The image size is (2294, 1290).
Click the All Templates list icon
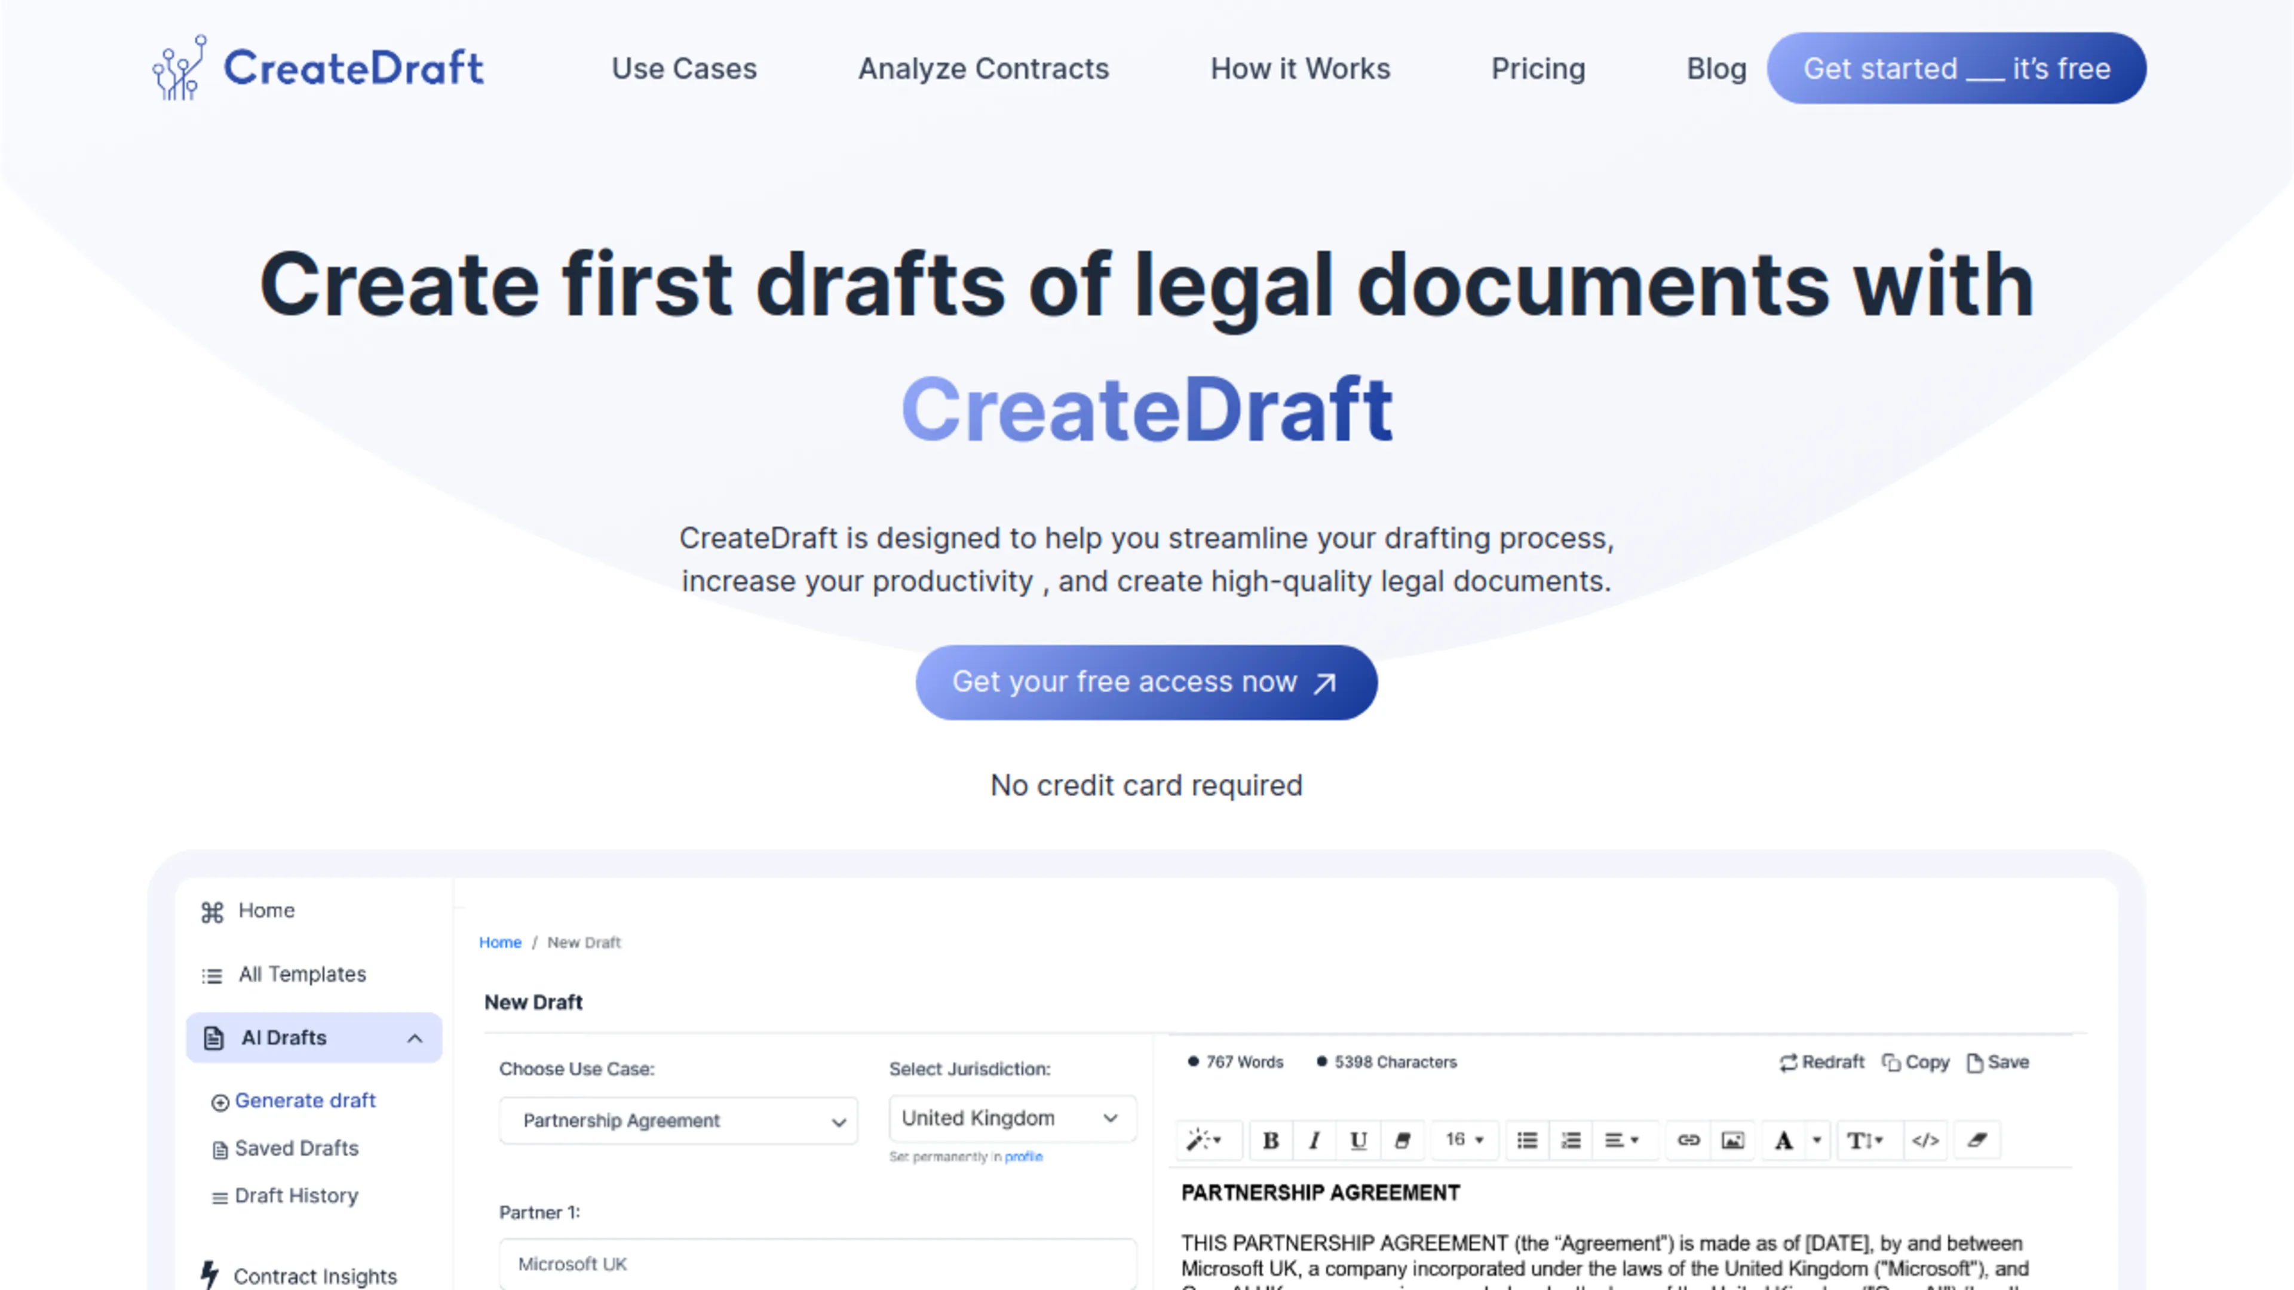tap(212, 976)
